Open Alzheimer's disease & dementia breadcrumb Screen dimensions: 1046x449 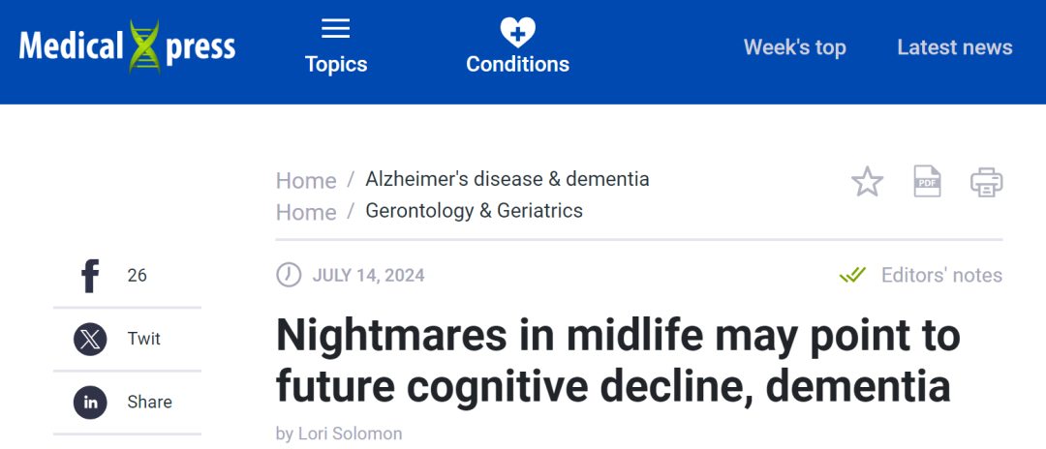pyautogui.click(x=507, y=179)
